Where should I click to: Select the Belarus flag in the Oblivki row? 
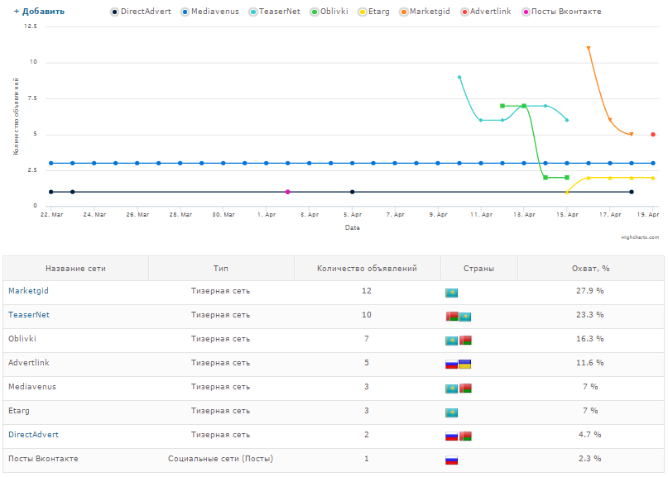coord(465,340)
